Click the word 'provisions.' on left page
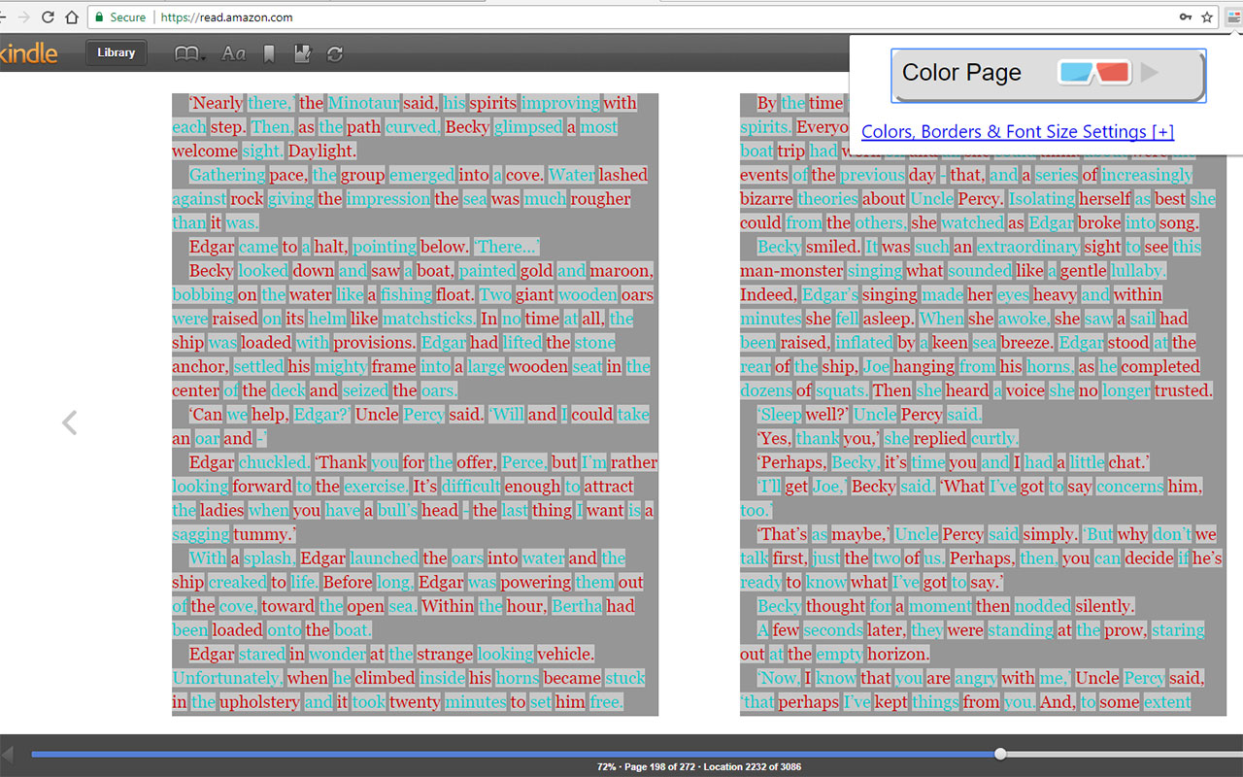 click(375, 343)
